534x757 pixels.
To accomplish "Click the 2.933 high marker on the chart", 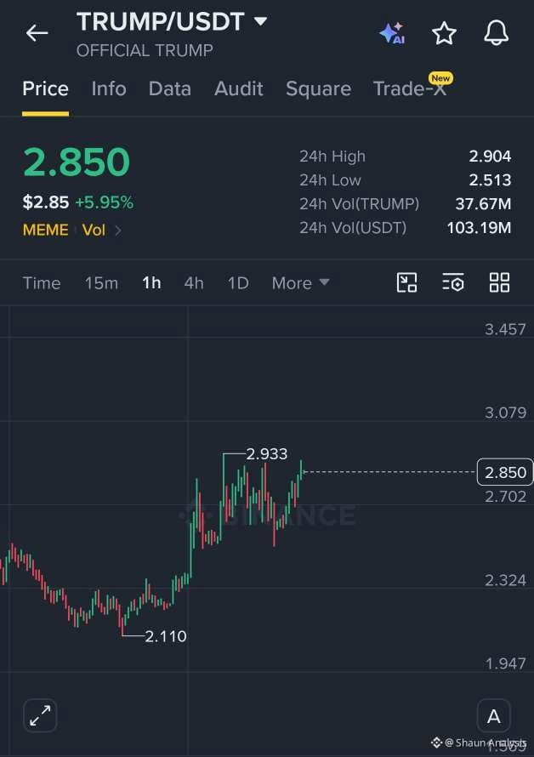I will 266,454.
